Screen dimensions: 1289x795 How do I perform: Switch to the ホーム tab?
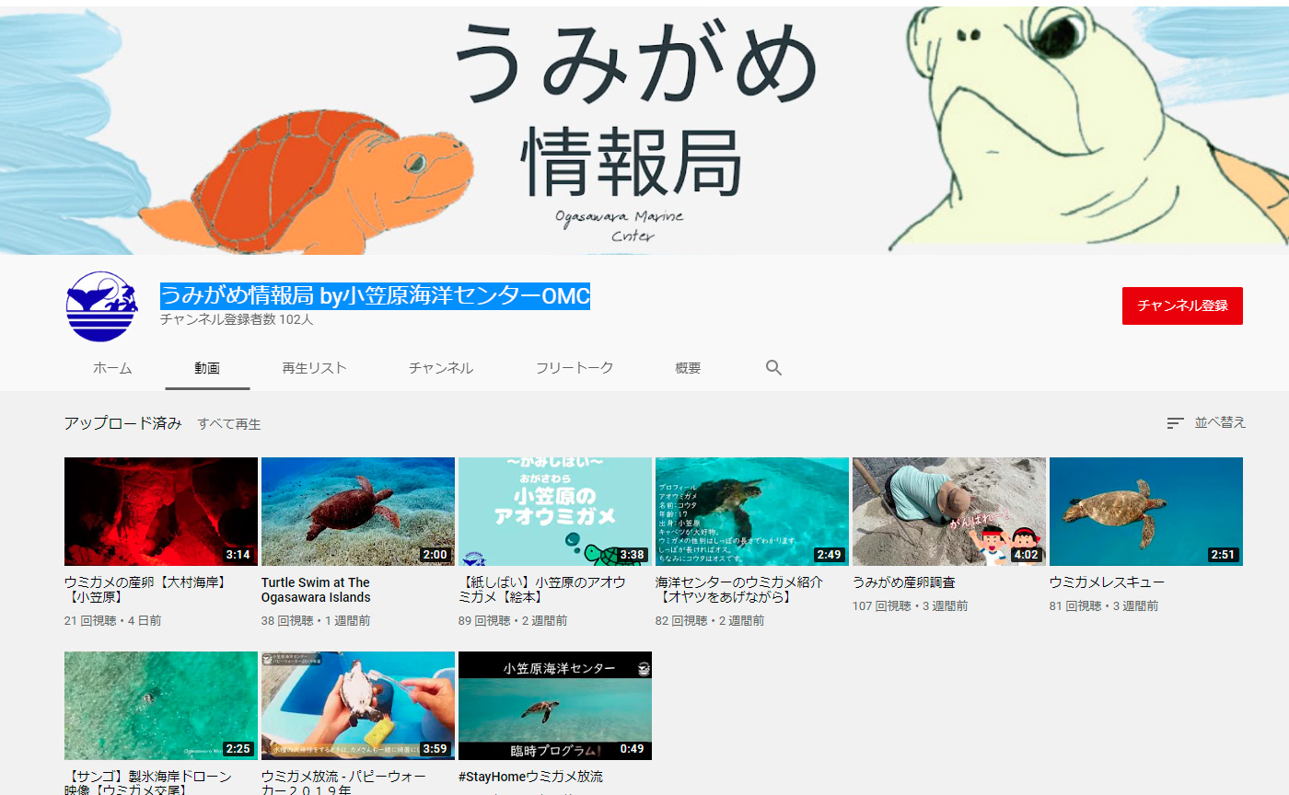tap(112, 368)
